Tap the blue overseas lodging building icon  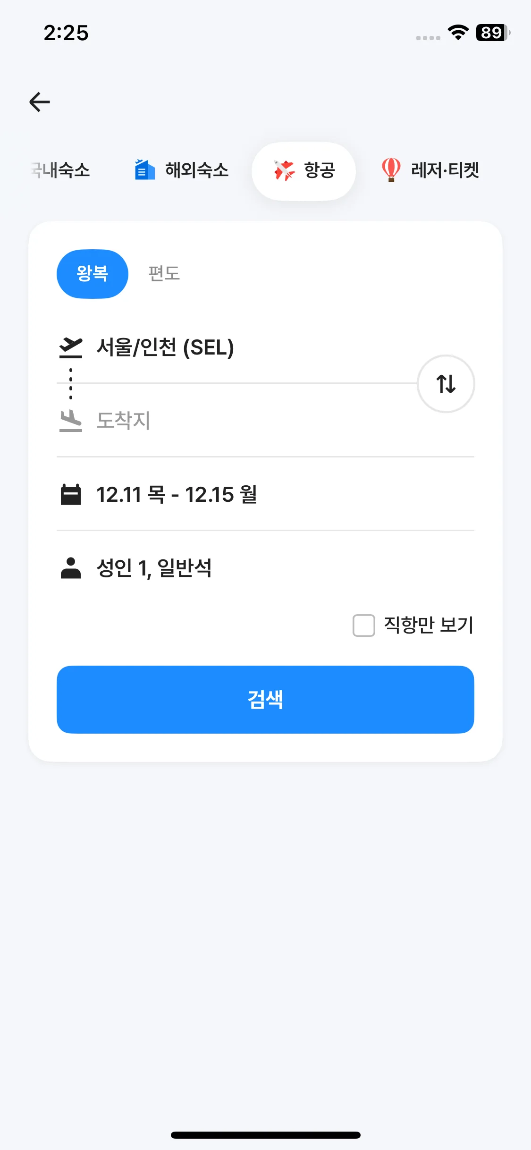point(144,170)
